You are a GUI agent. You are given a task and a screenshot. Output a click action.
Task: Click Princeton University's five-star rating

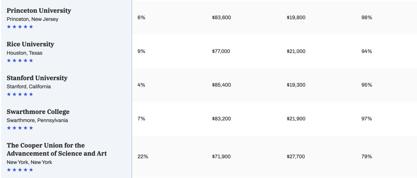tap(20, 27)
